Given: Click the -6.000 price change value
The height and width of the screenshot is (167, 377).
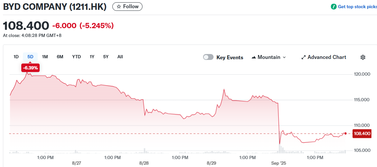Looking at the screenshot, I should pyautogui.click(x=64, y=26).
